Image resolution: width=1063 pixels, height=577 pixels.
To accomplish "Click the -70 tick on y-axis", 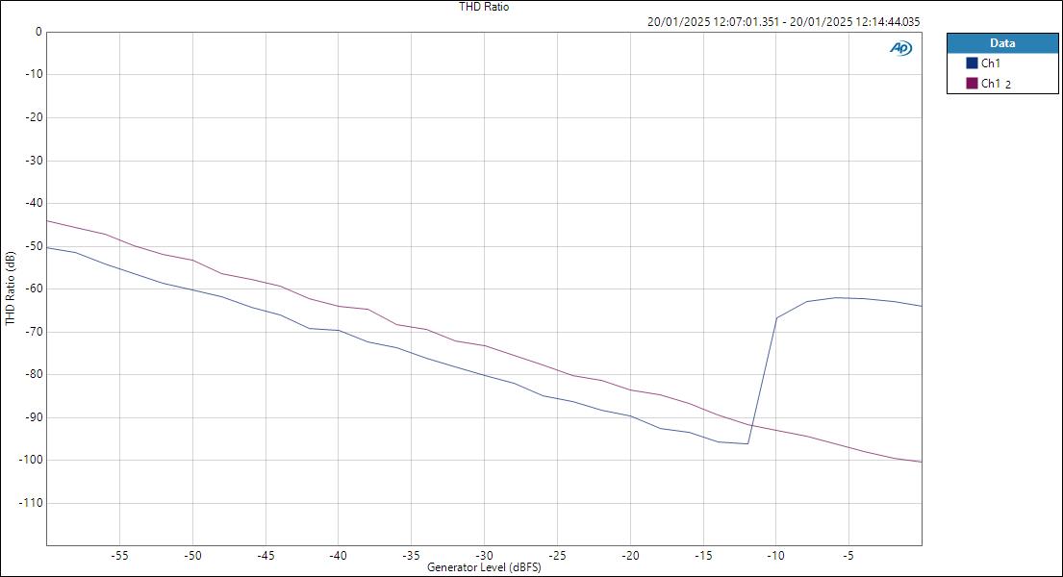I will click(34, 332).
